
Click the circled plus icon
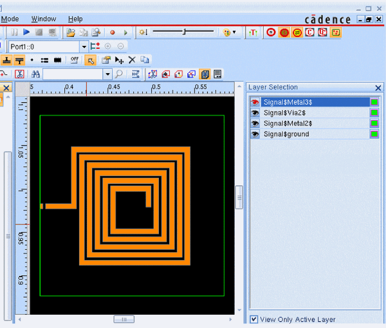click(107, 46)
